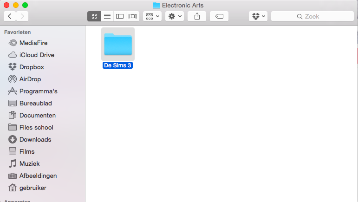Go forward with the right arrow button
Screen dimensions: 358x202
pos(22,16)
